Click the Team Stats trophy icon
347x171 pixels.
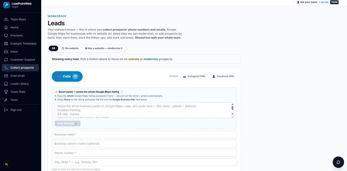pyautogui.click(x=6, y=92)
